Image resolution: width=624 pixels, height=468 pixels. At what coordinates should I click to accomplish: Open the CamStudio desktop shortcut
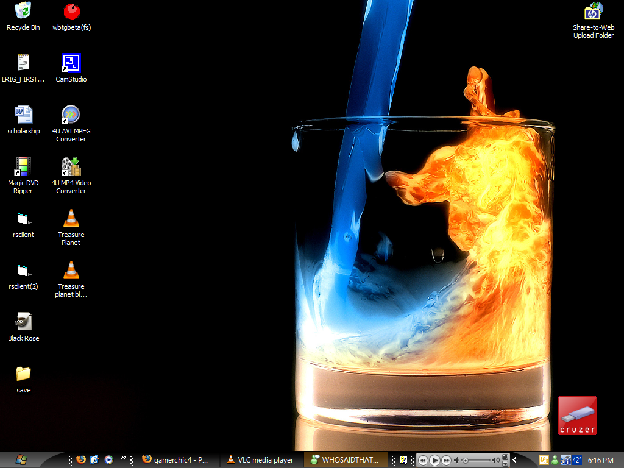click(71, 63)
